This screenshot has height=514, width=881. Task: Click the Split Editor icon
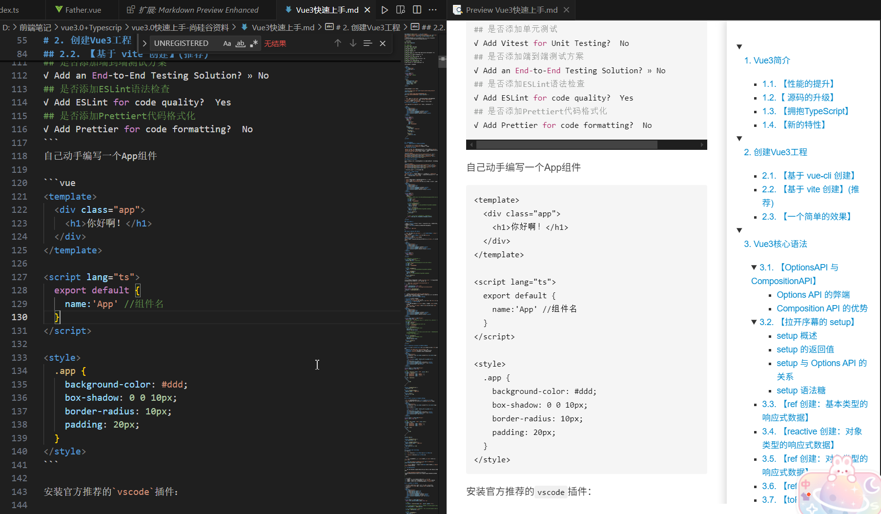point(417,10)
